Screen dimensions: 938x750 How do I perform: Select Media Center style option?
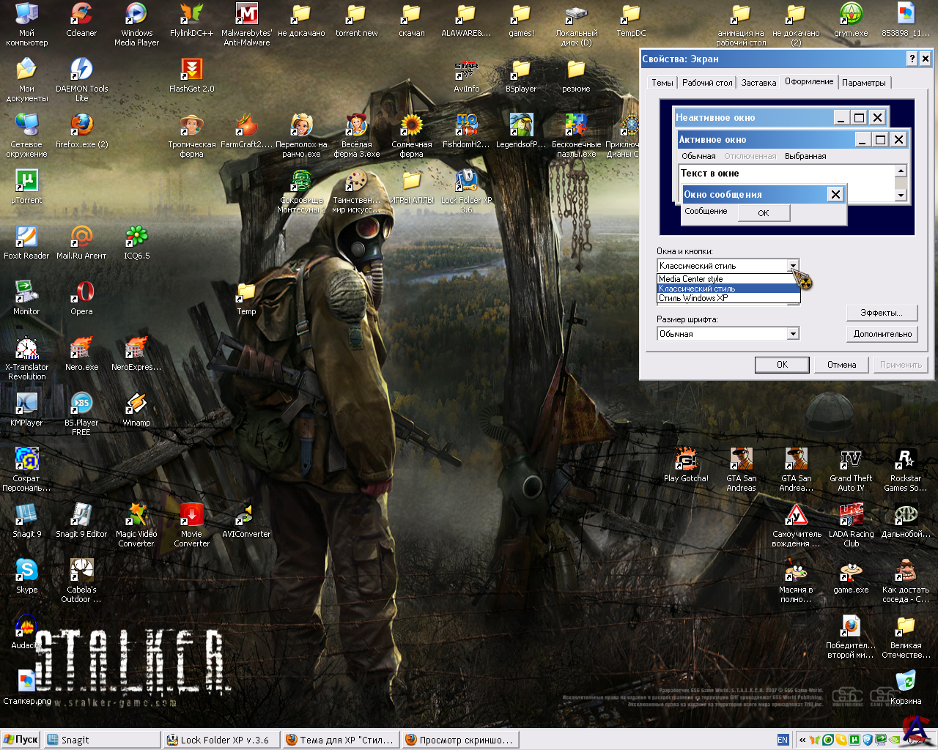(x=690, y=279)
